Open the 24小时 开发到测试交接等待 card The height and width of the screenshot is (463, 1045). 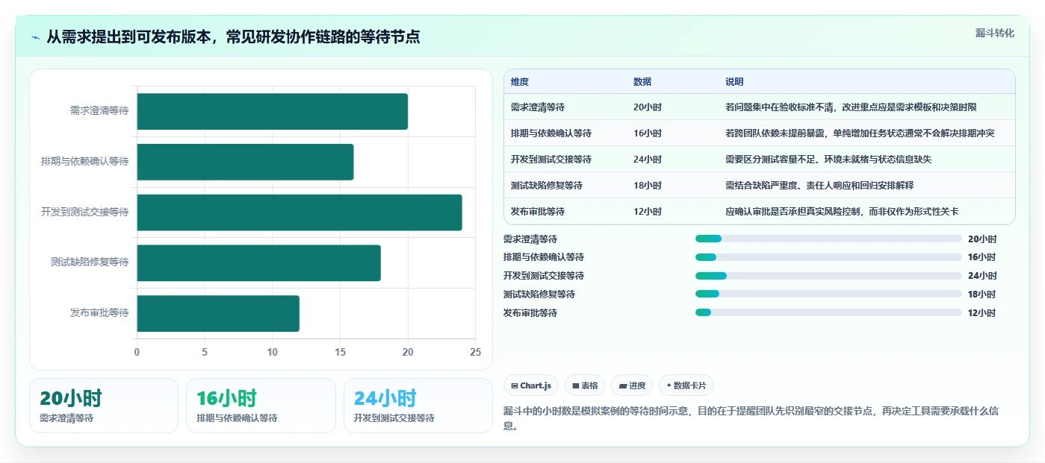pyautogui.click(x=418, y=406)
